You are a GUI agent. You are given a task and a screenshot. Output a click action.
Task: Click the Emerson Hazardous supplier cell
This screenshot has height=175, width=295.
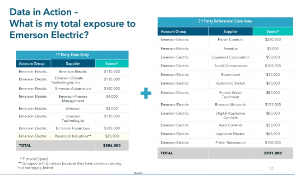[x=73, y=128]
